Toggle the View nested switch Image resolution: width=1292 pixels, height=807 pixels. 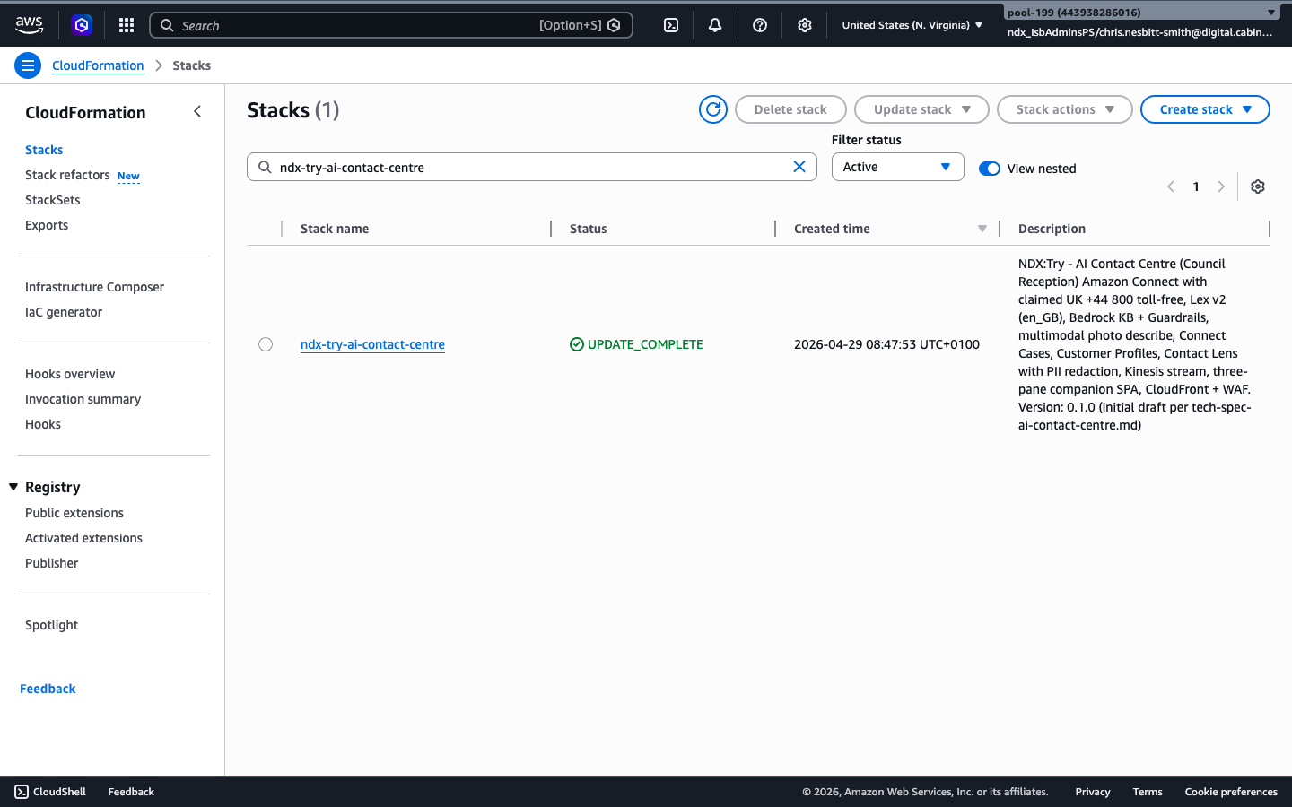pyautogui.click(x=990, y=169)
